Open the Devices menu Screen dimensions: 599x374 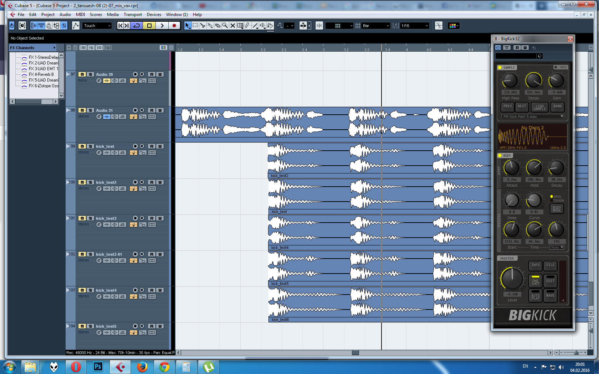click(154, 15)
